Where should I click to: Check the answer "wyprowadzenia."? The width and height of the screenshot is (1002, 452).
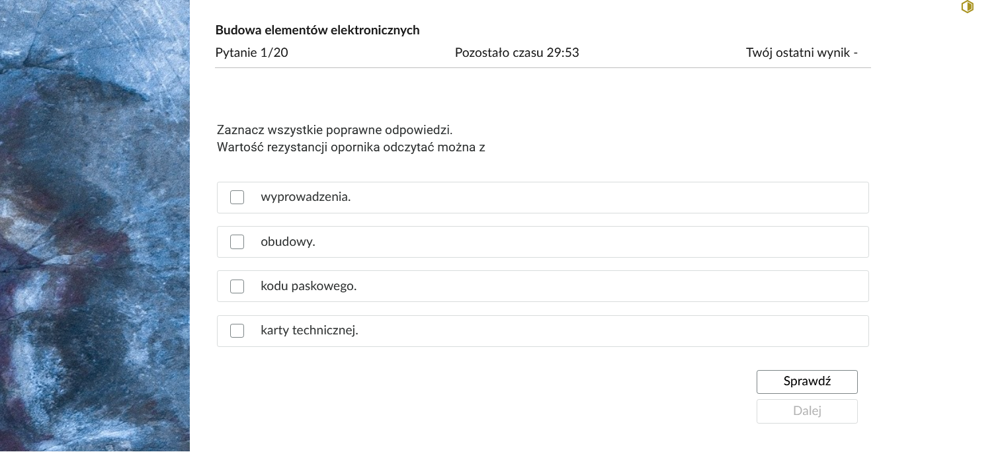point(237,197)
